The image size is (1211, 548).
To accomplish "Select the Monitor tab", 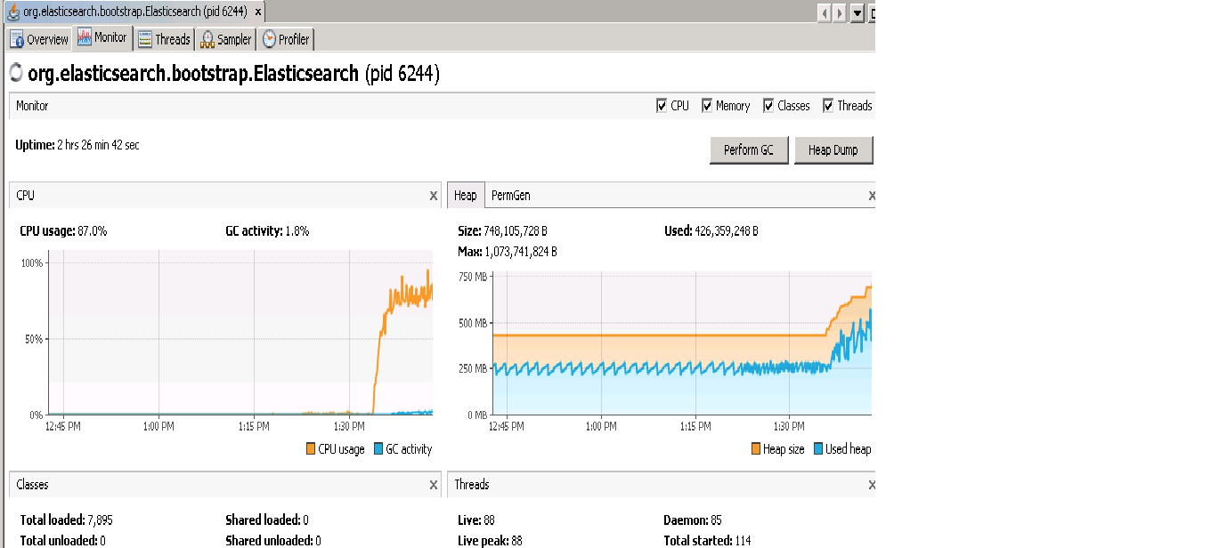I will [102, 38].
